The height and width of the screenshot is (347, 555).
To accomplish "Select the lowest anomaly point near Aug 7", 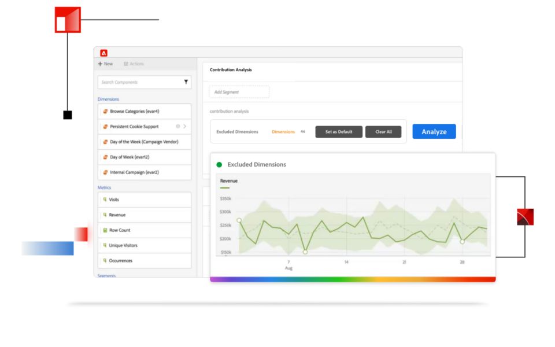I will tap(305, 252).
